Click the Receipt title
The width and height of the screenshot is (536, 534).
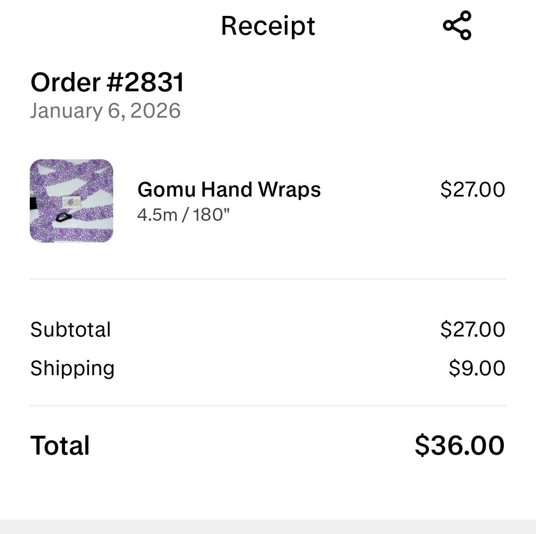(268, 26)
